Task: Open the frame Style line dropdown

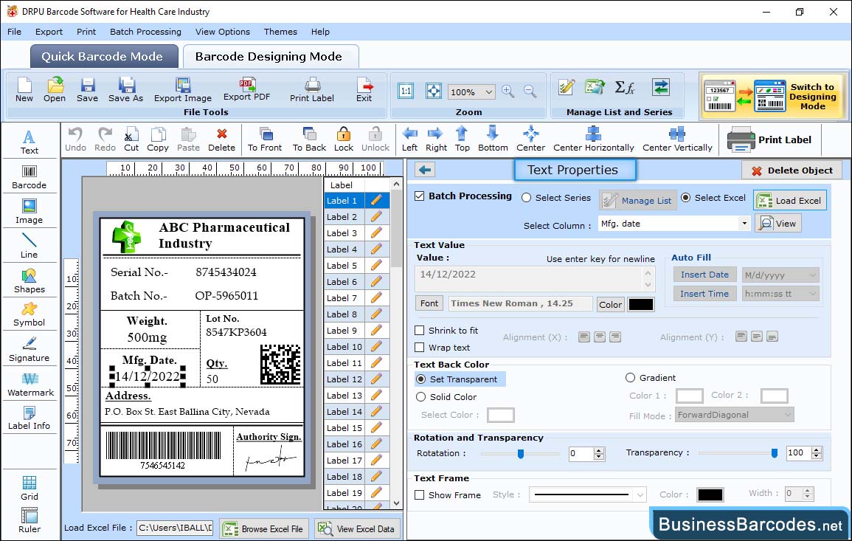Action: (x=640, y=495)
